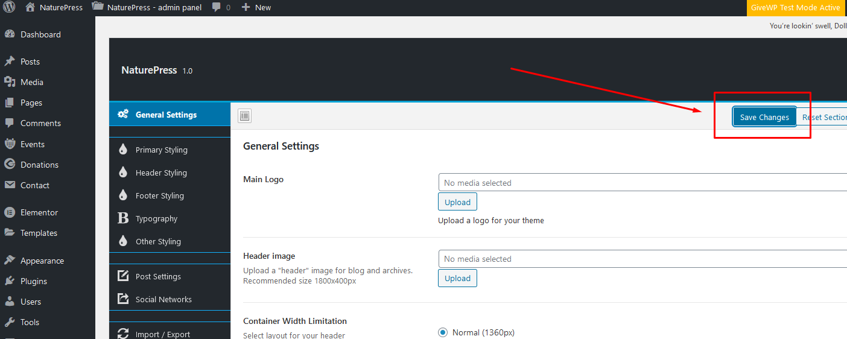Click the Reset Section button

click(x=823, y=117)
